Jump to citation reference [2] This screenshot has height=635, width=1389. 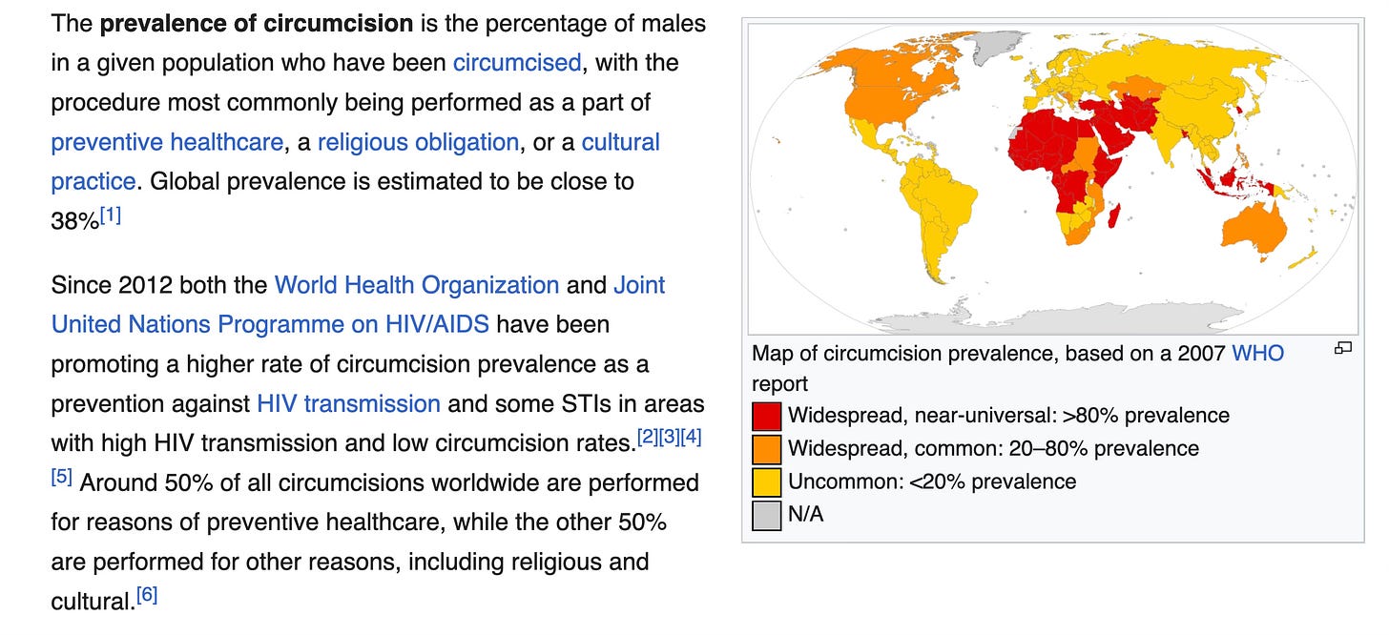click(x=647, y=438)
